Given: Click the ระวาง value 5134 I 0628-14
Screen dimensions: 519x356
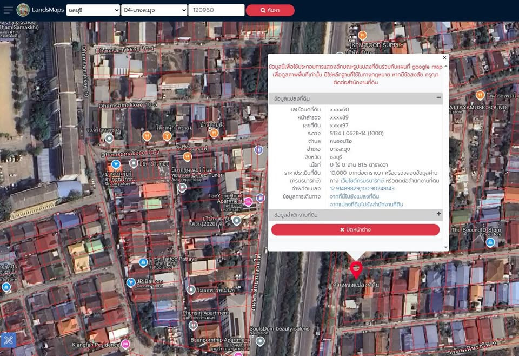Looking at the screenshot, I should pos(356,133).
